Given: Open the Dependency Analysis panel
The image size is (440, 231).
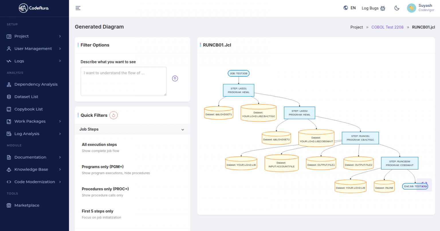Looking at the screenshot, I should tap(36, 84).
